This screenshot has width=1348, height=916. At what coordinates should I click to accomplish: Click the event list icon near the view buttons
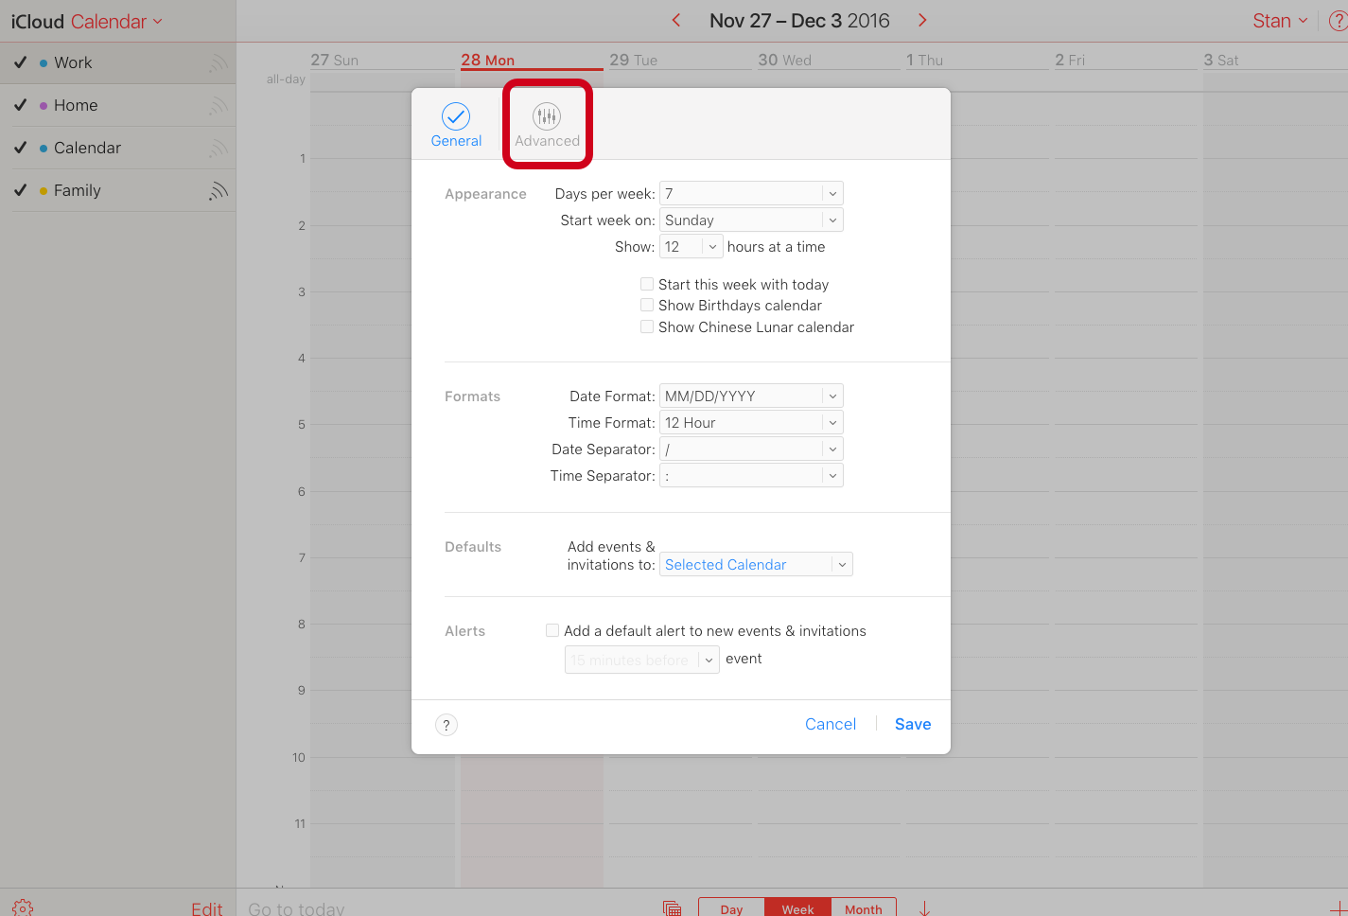tap(672, 907)
